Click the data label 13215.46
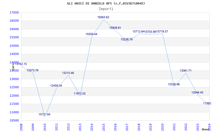Image resolution: width=212 pixels, height=132 pixels. [x=68, y=73]
